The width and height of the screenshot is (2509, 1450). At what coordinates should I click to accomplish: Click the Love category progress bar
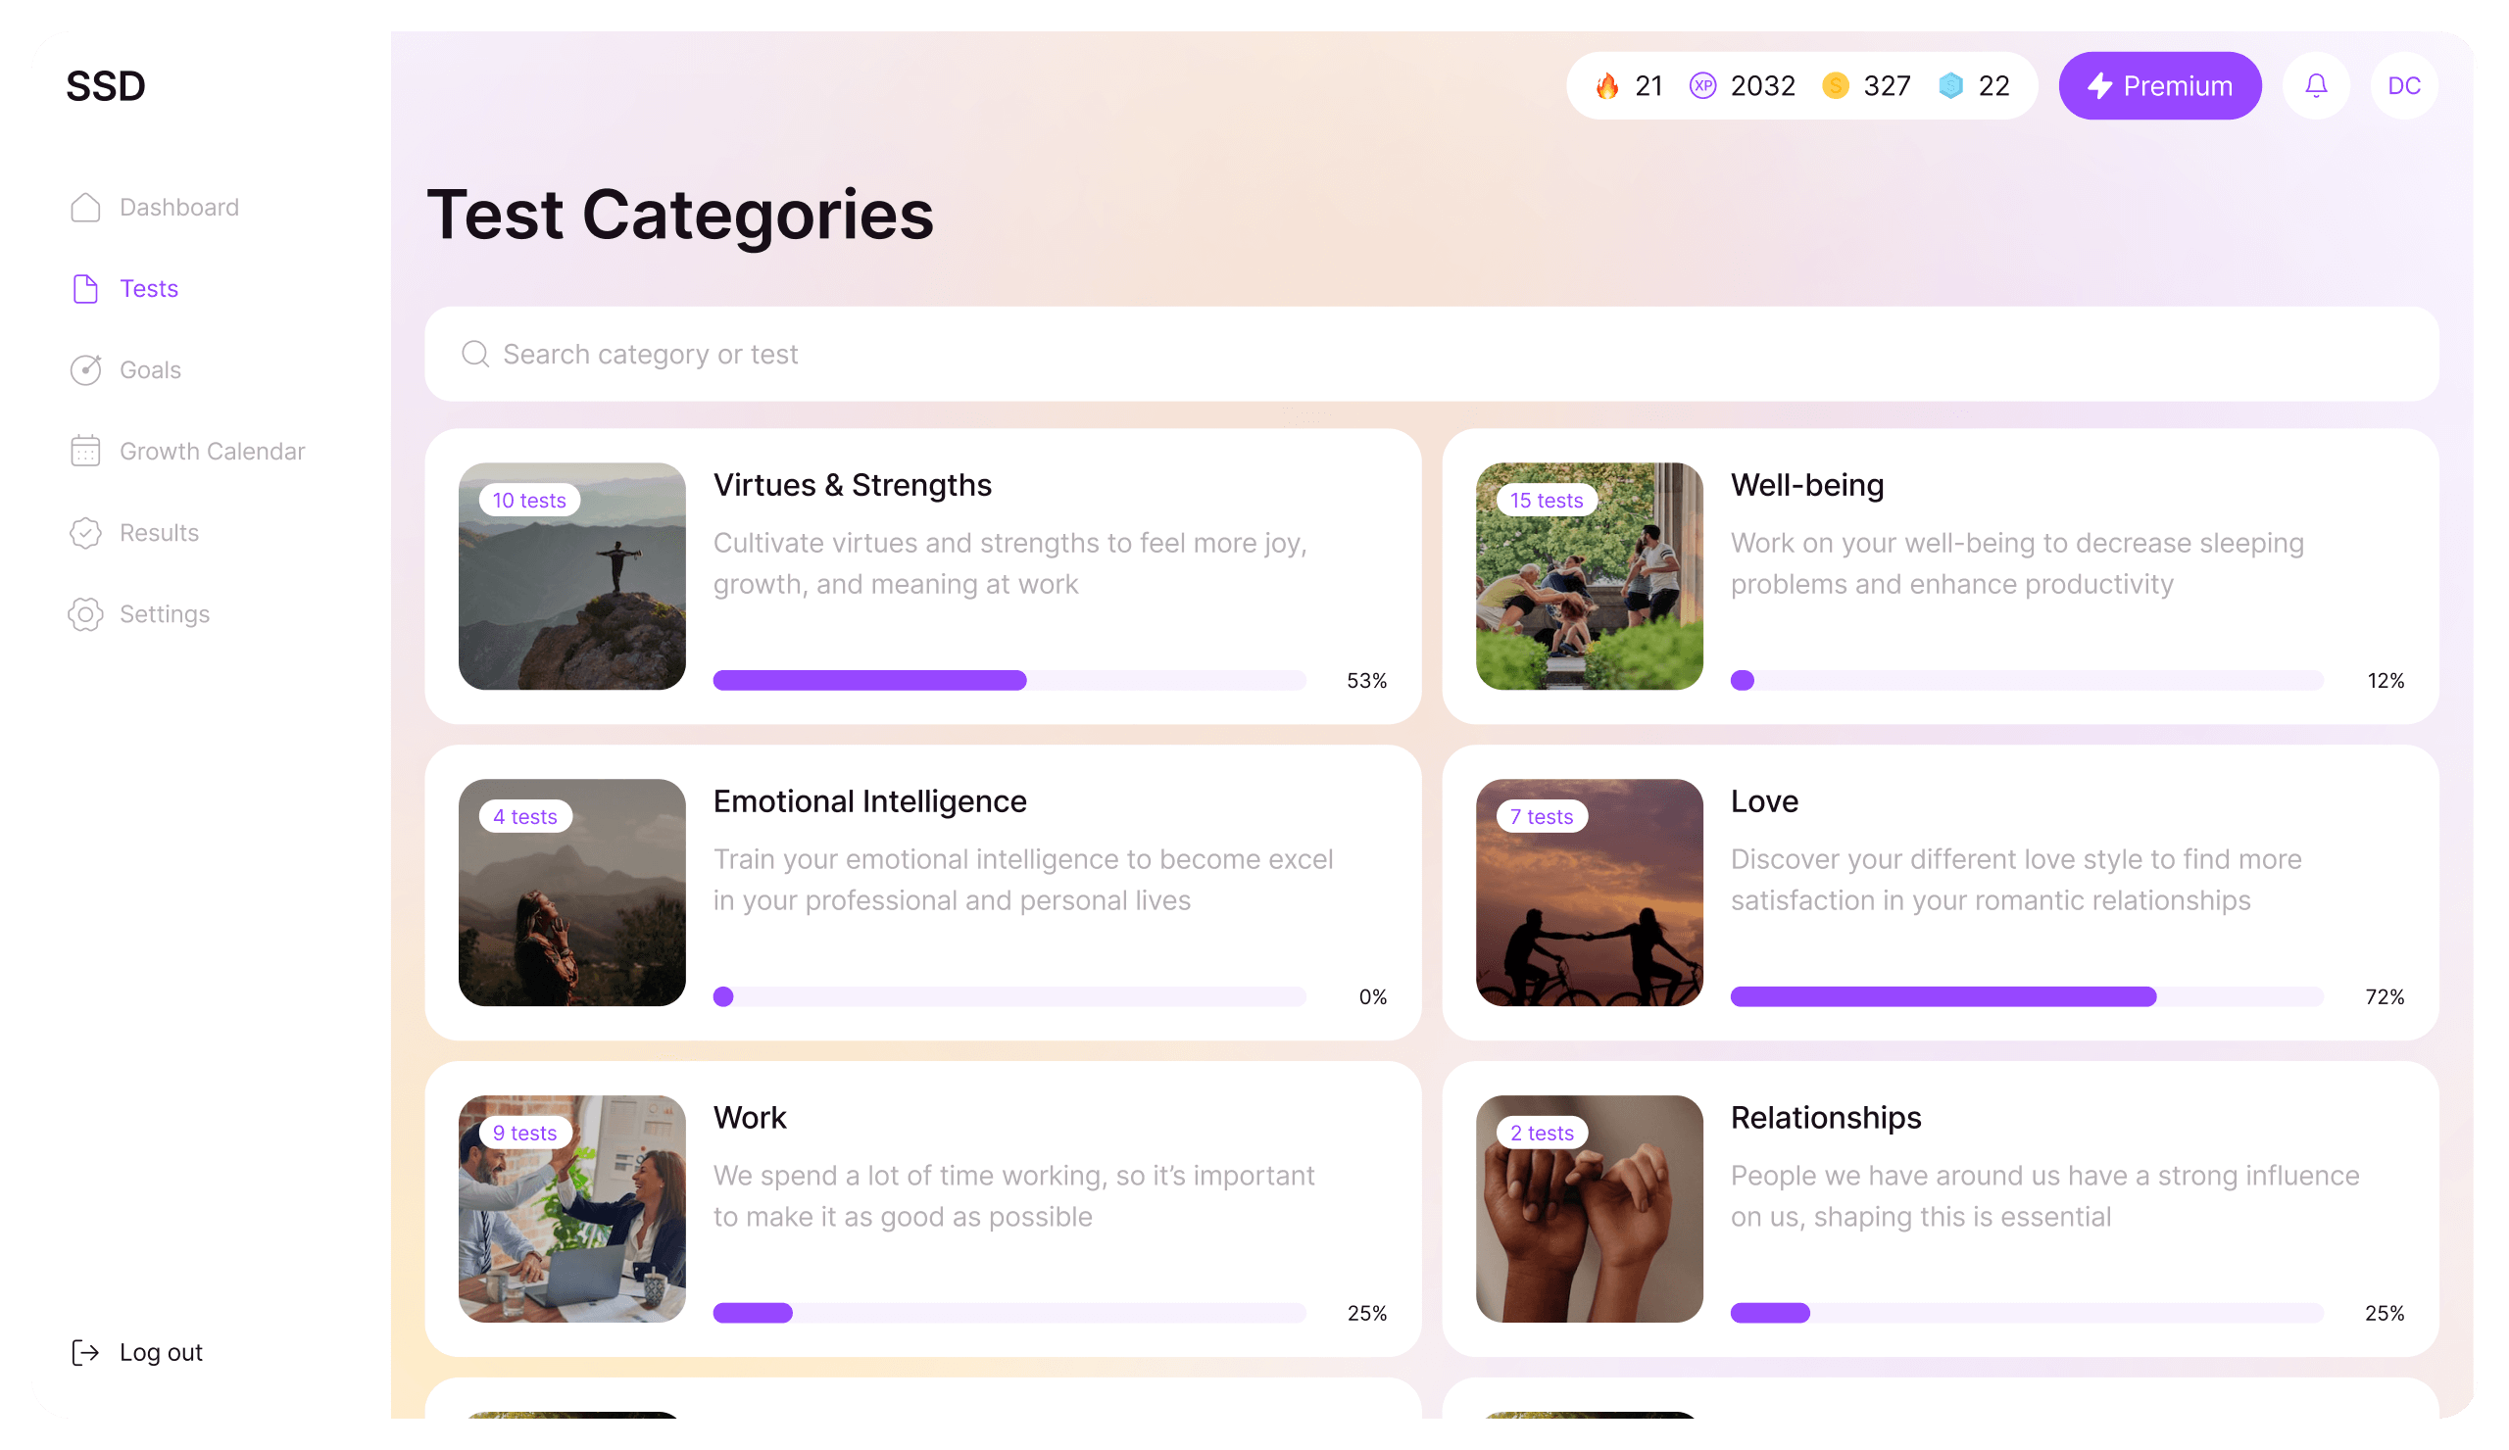[2026, 997]
